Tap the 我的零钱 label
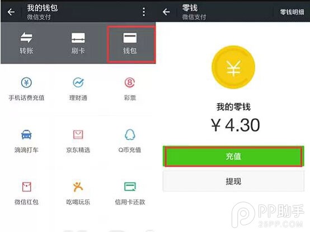The image size is (310, 232). tap(233, 107)
